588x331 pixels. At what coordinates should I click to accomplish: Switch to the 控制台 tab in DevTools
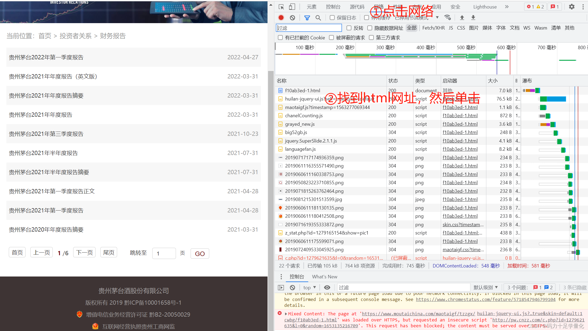click(x=333, y=7)
